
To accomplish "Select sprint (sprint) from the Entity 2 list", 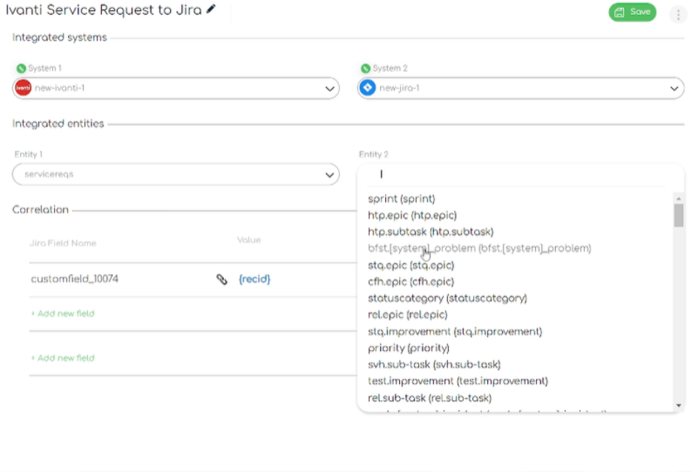I will click(403, 198).
